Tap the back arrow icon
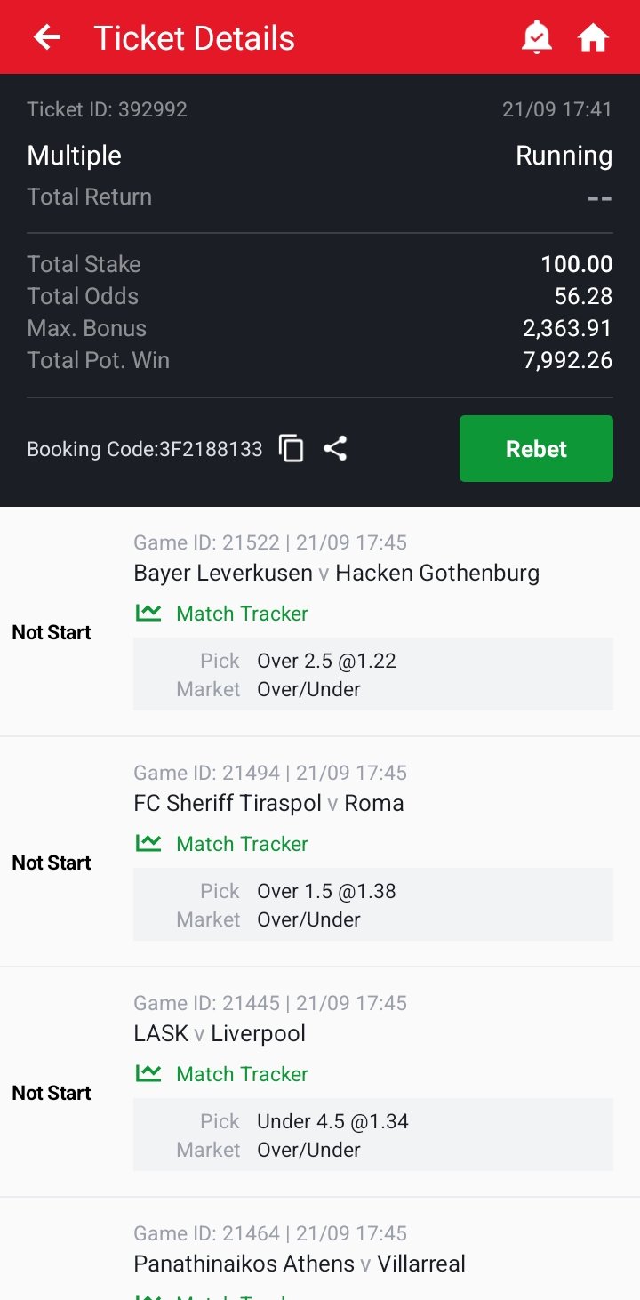This screenshot has height=1300, width=640. pyautogui.click(x=47, y=37)
